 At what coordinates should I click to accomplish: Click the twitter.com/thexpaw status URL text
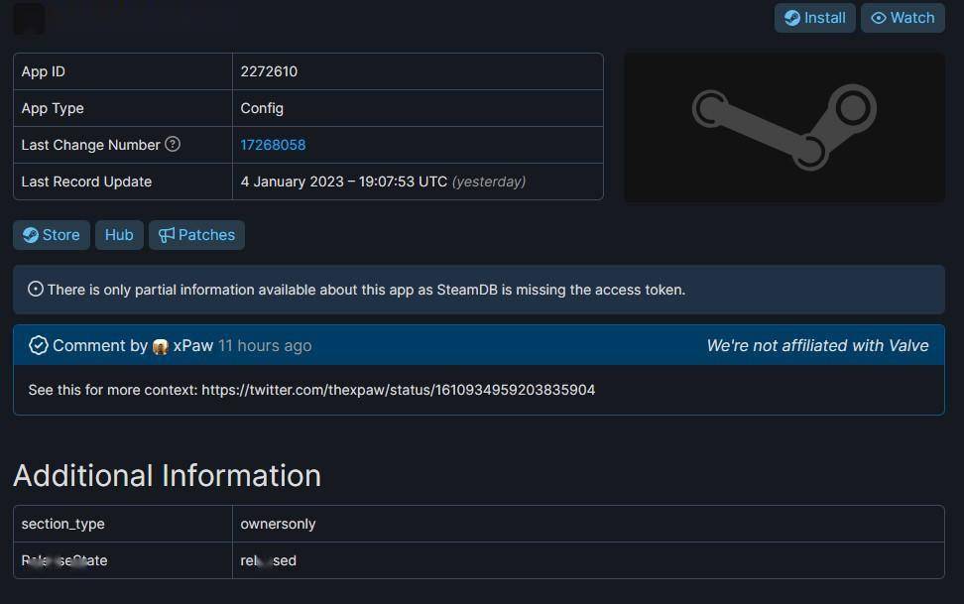[399, 390]
